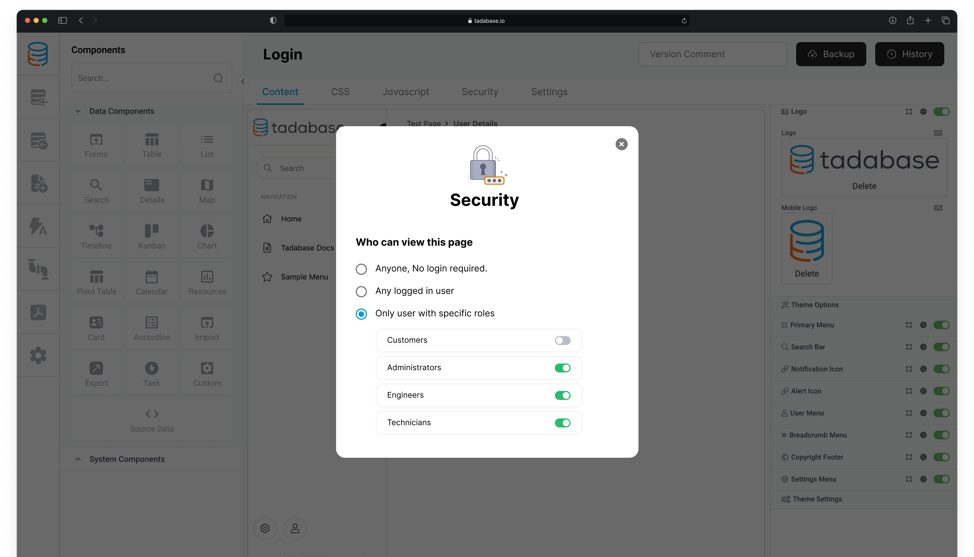Add the Timeline component
974x557 pixels.
click(96, 237)
